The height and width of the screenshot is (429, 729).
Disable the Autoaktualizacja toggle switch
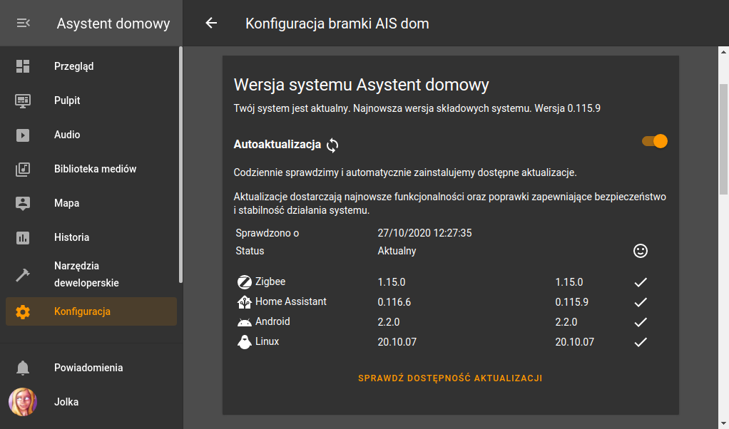[655, 141]
